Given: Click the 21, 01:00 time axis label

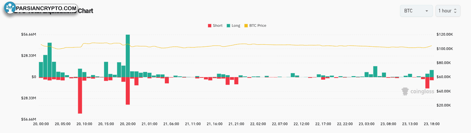Looking at the screenshot, I should [x=149, y=124].
